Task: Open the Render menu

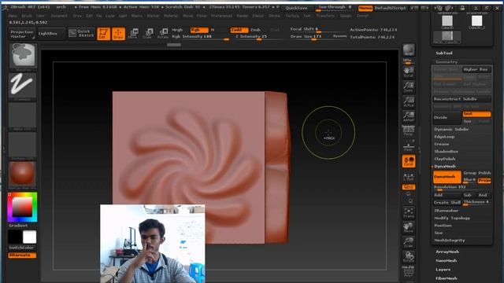Action: [x=242, y=16]
